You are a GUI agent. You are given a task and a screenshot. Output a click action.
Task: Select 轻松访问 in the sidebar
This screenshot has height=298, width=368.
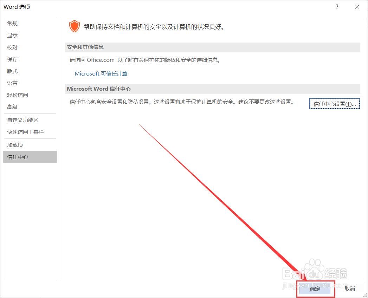tap(30, 95)
